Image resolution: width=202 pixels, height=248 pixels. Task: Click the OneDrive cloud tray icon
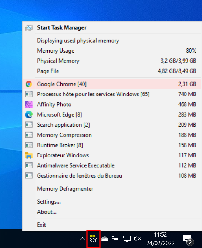[x=105, y=239]
